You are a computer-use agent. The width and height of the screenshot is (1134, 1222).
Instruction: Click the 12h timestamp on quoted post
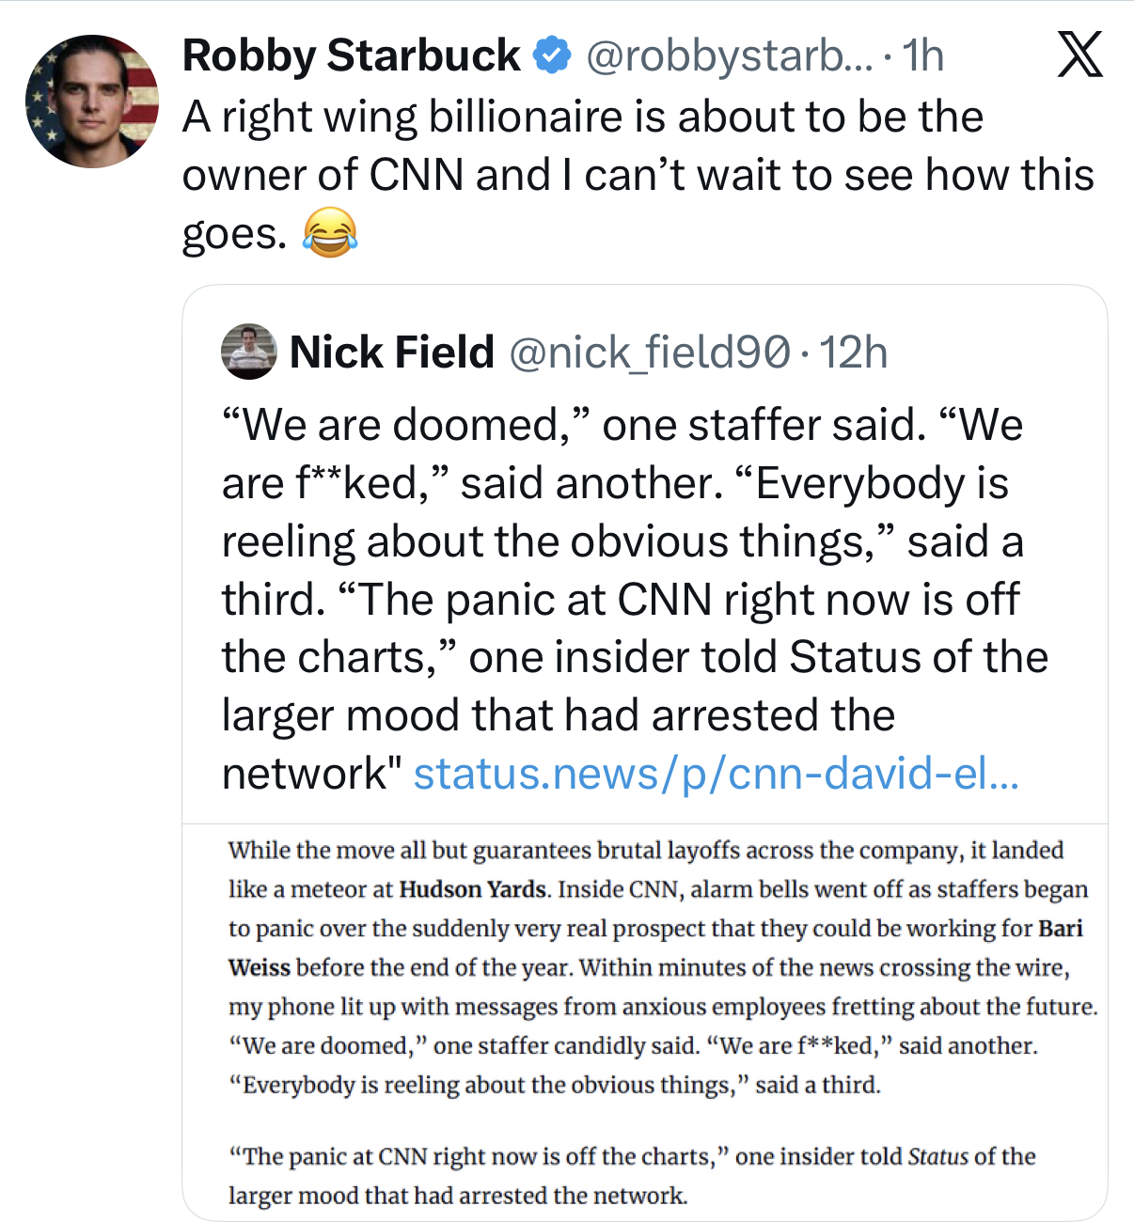853,352
